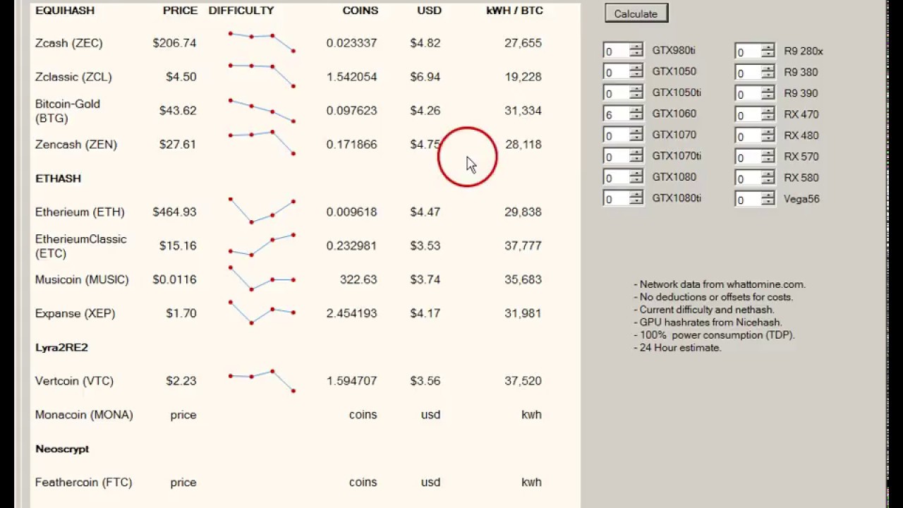The width and height of the screenshot is (903, 508).
Task: Click the Vertcoin difficulty trend chart
Action: 262,380
